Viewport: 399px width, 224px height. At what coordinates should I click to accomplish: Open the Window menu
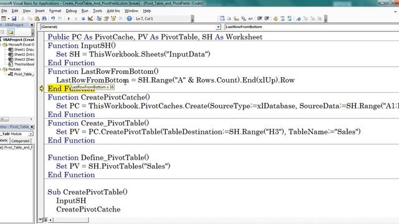[x=132, y=11]
